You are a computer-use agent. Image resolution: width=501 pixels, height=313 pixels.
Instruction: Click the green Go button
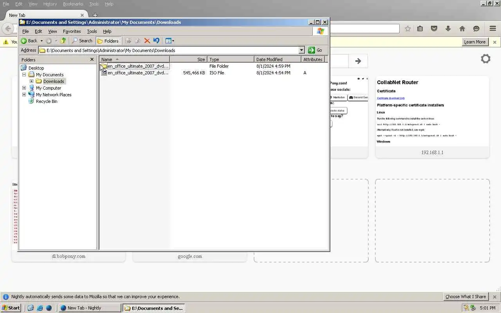click(315, 50)
